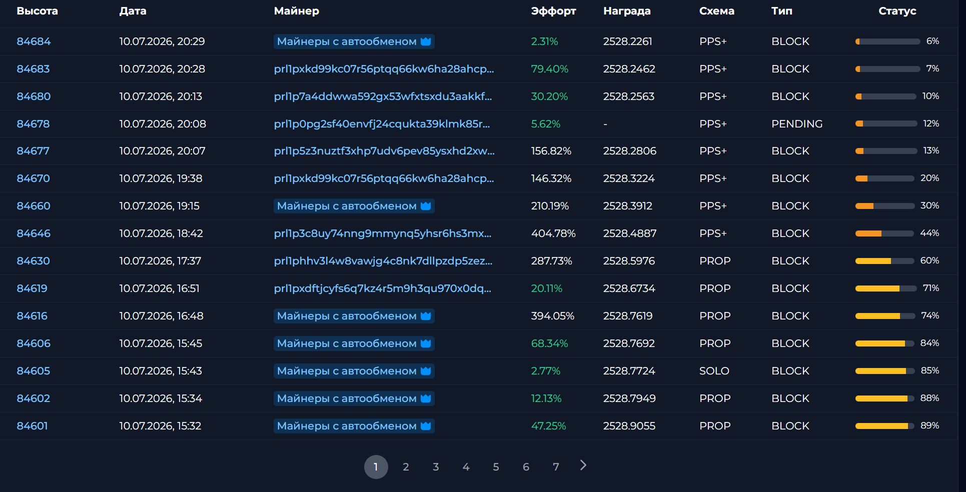Go to pagination page 4
This screenshot has height=492, width=966.
(x=466, y=467)
